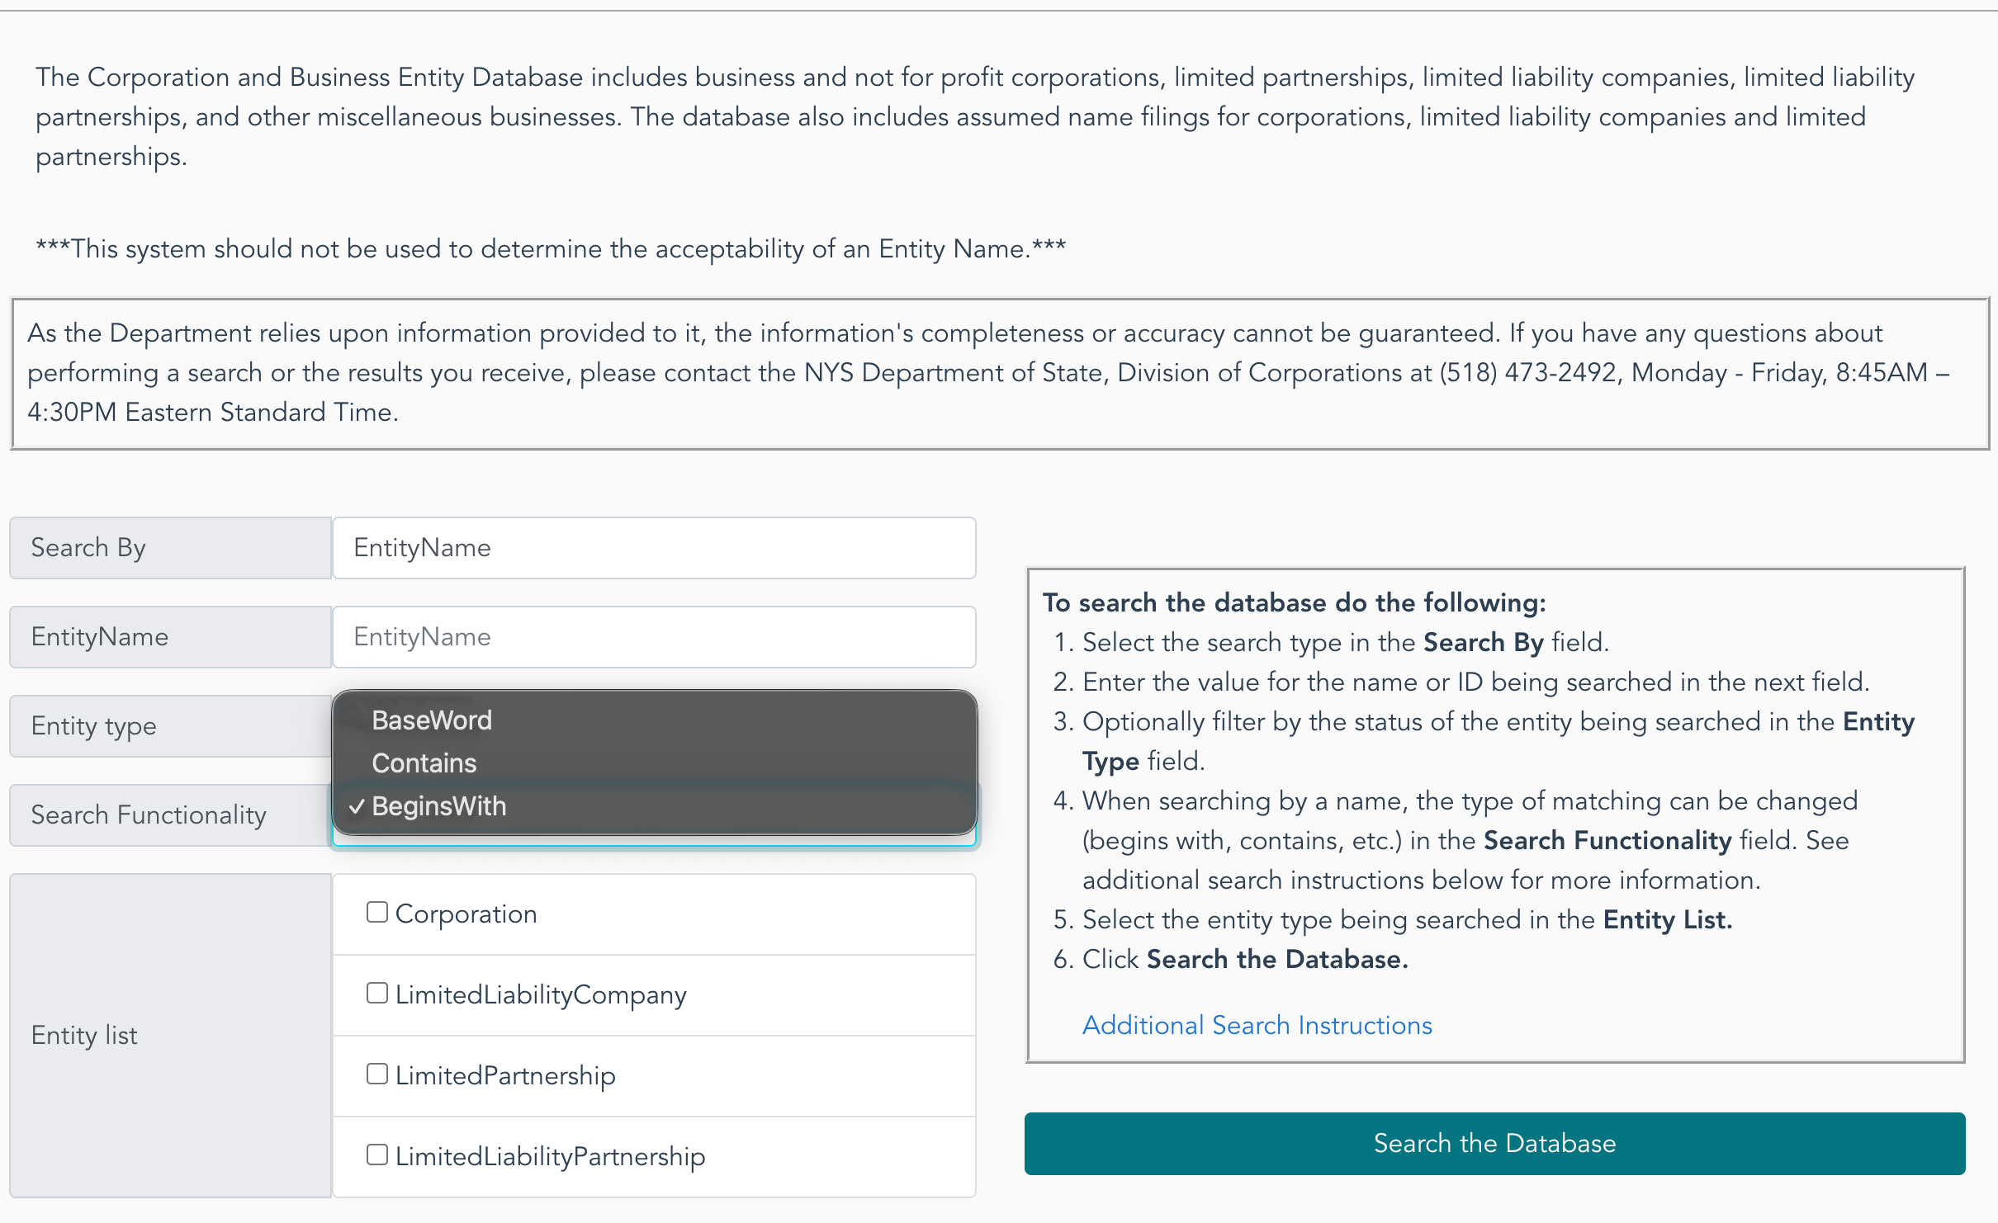Screen dimensions: 1998x1223
Task: Click the Entity list label cell
Action: coord(171,1036)
